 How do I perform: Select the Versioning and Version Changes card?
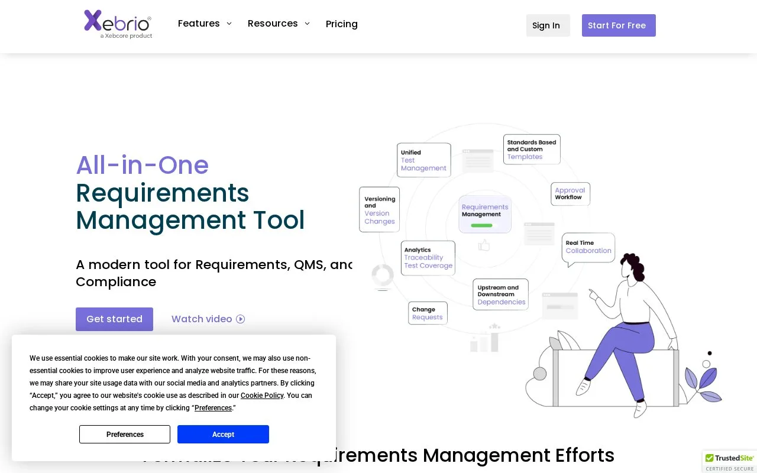[380, 210]
